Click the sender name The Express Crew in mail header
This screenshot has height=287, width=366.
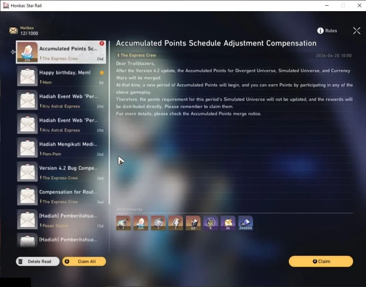coord(138,56)
